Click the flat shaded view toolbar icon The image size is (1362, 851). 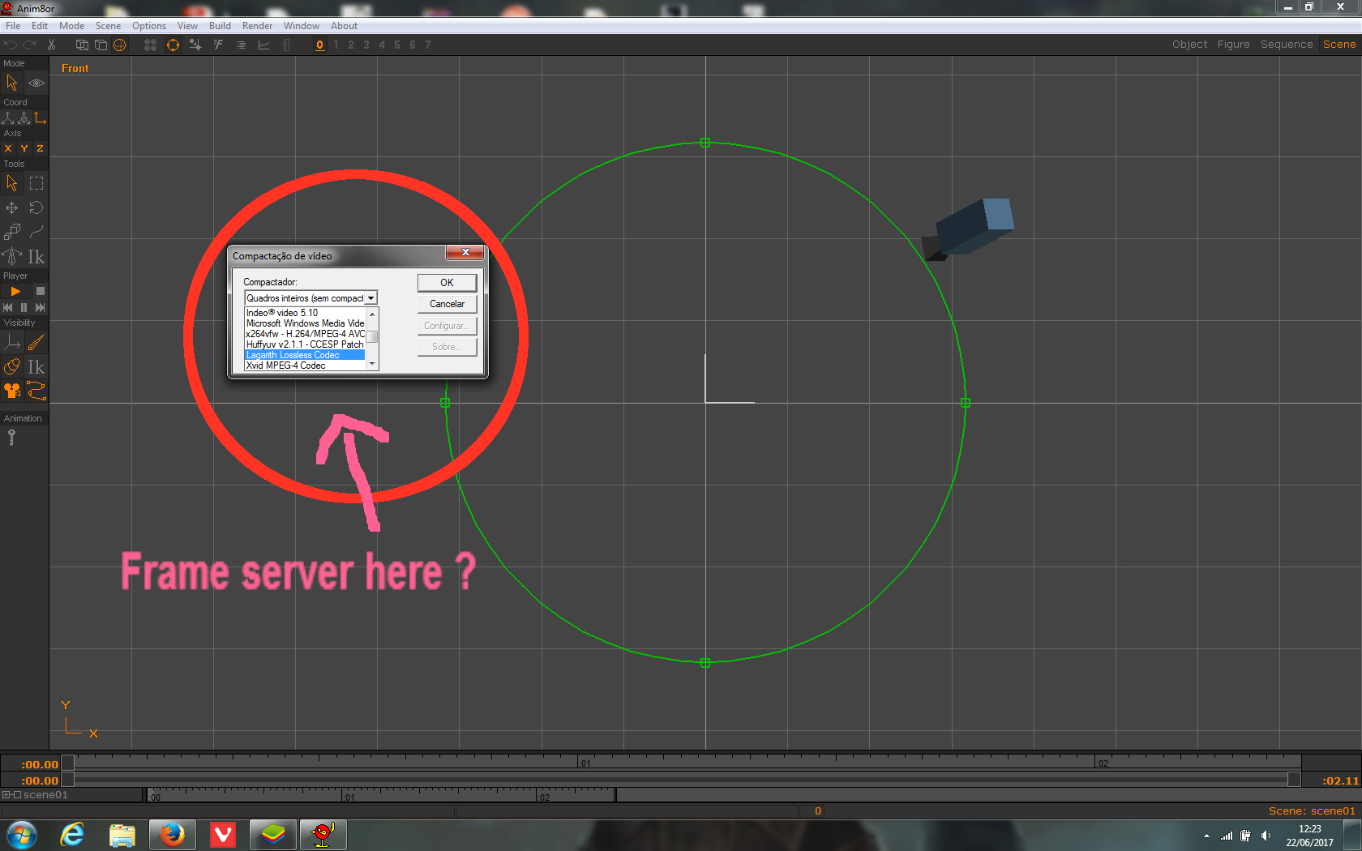click(101, 45)
